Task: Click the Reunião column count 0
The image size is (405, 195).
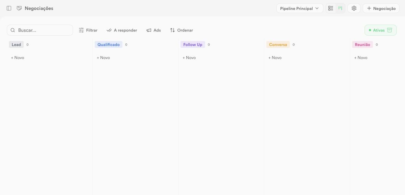Action: pos(377,44)
